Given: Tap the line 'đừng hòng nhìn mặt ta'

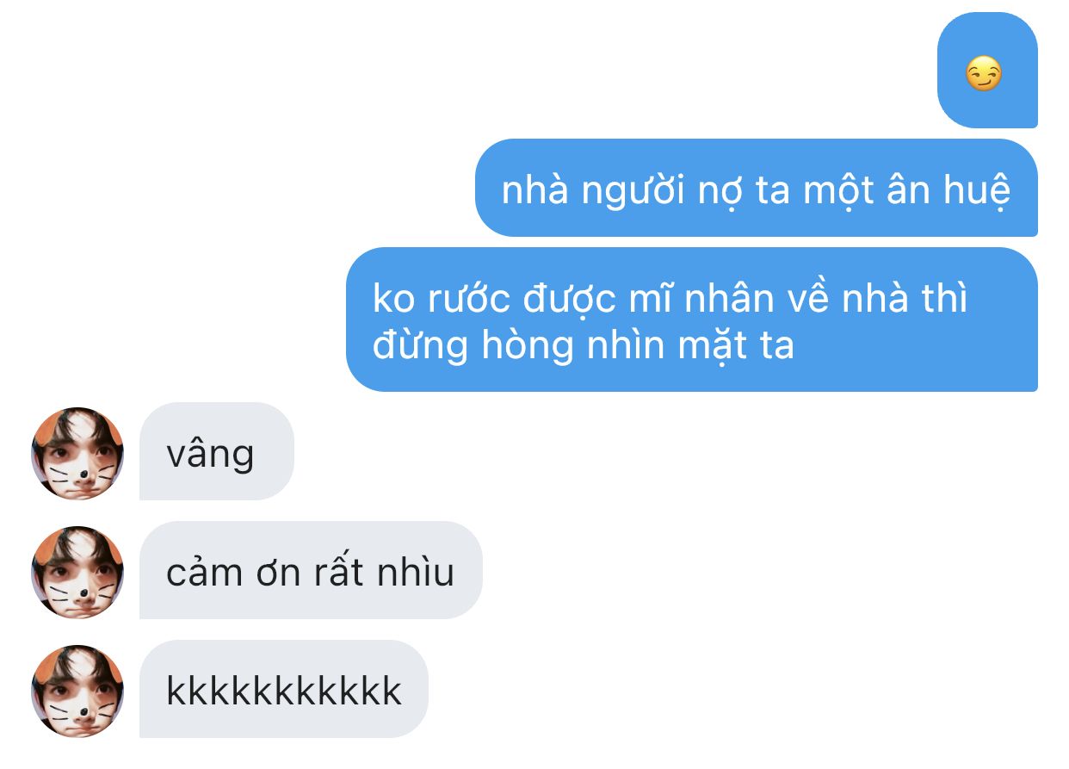Looking at the screenshot, I should [584, 346].
